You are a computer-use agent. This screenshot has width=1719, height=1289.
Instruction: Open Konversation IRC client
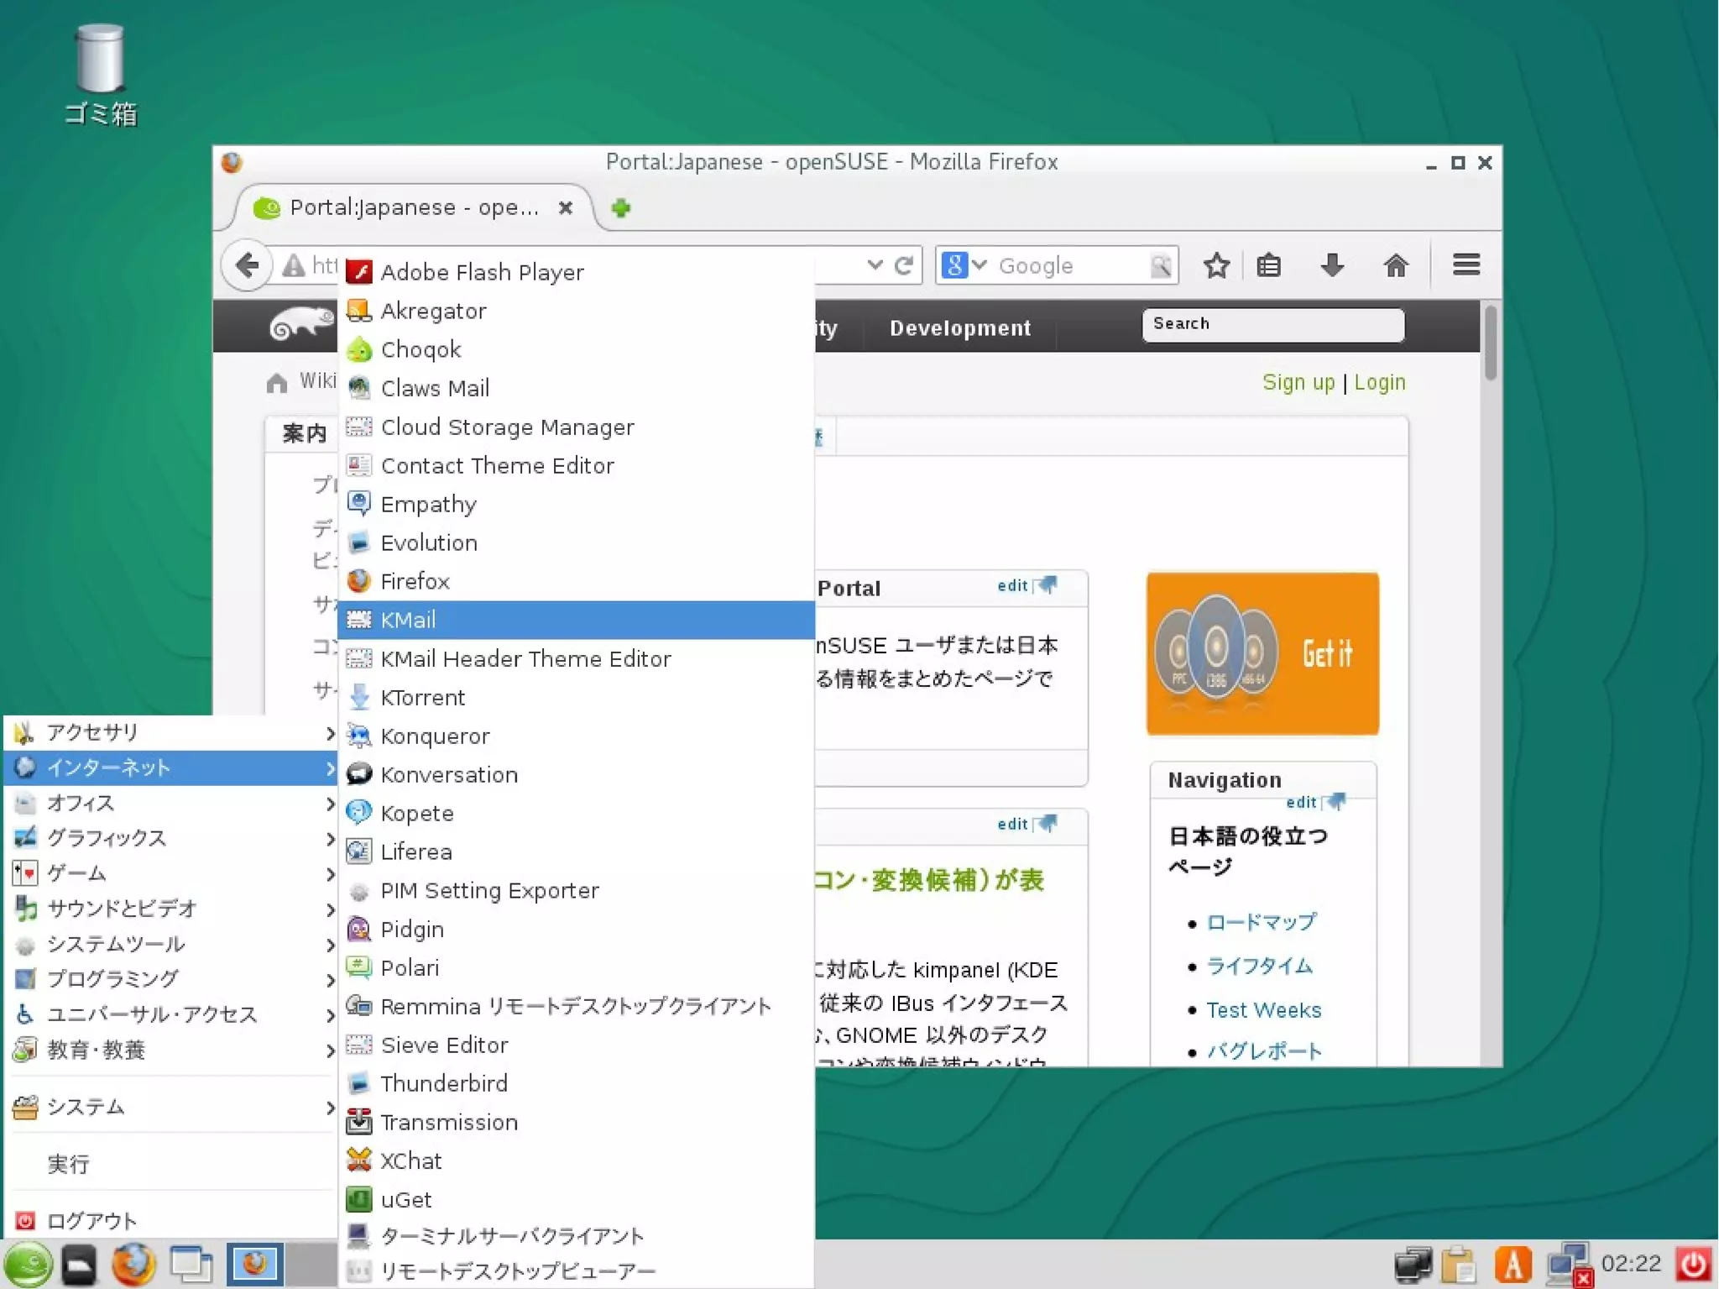pos(576,773)
